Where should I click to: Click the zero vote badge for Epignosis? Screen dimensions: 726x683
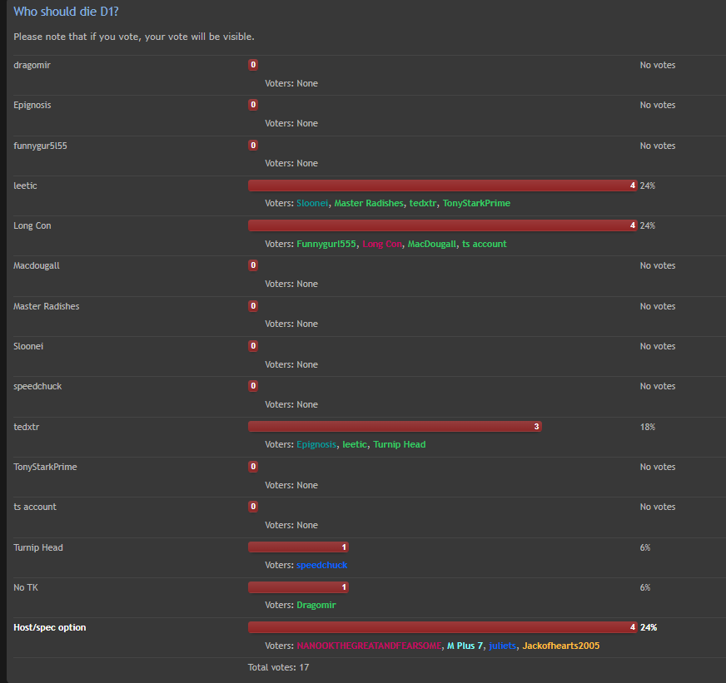[253, 105]
